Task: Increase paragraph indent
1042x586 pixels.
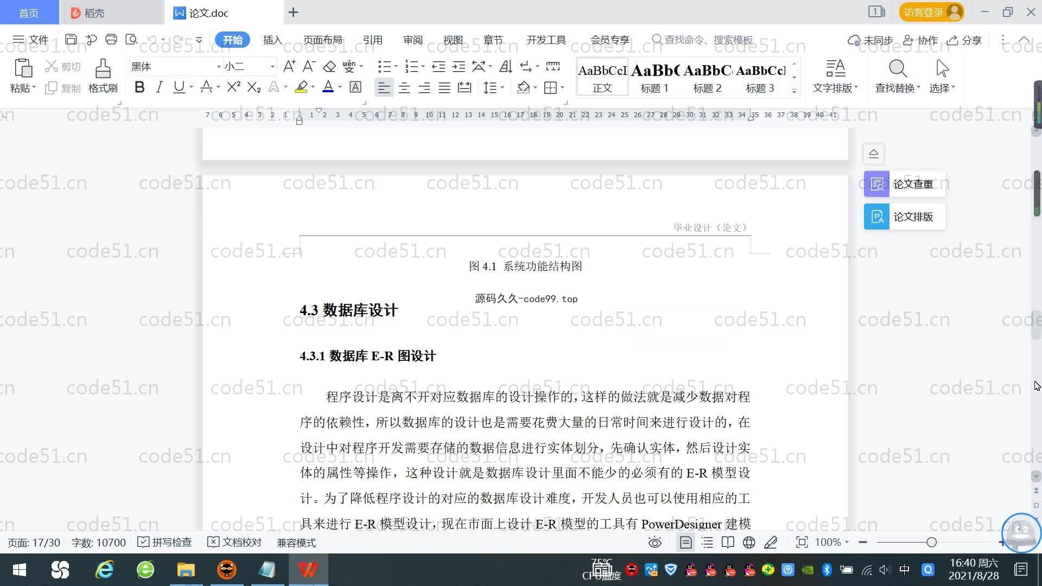Action: point(459,66)
